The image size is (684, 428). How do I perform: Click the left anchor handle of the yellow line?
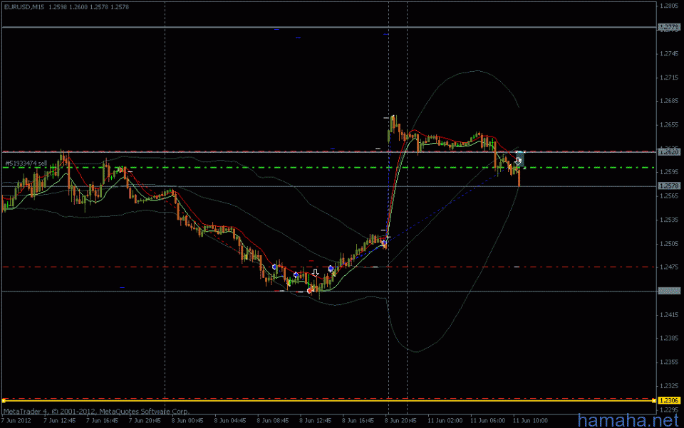[x=4, y=400]
